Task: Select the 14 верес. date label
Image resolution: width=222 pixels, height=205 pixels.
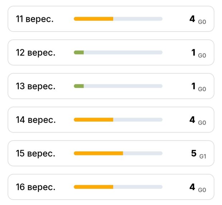Action: [x=36, y=120]
